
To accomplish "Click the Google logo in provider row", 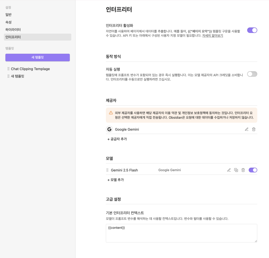I will pos(109,129).
